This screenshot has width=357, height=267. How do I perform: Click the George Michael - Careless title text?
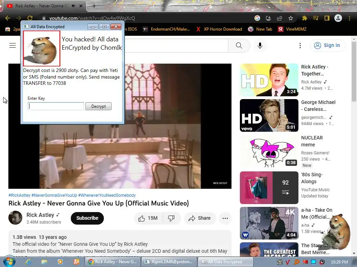[318, 106]
